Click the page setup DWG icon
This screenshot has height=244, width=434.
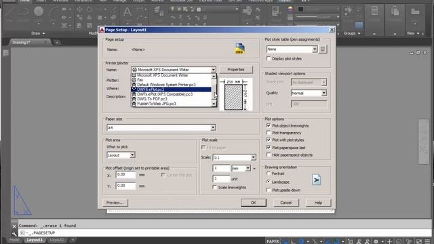pyautogui.click(x=239, y=48)
